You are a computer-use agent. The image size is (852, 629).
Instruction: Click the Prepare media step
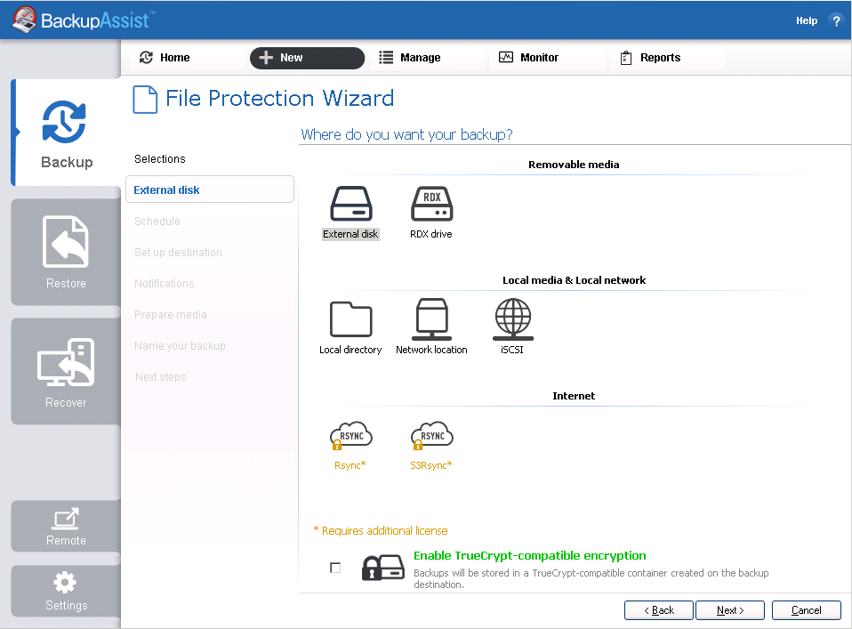point(171,315)
